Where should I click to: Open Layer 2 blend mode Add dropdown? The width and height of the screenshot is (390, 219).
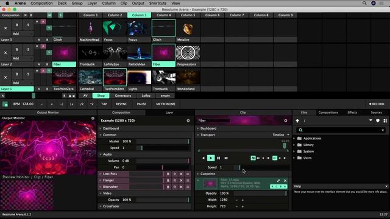[x=23, y=58]
